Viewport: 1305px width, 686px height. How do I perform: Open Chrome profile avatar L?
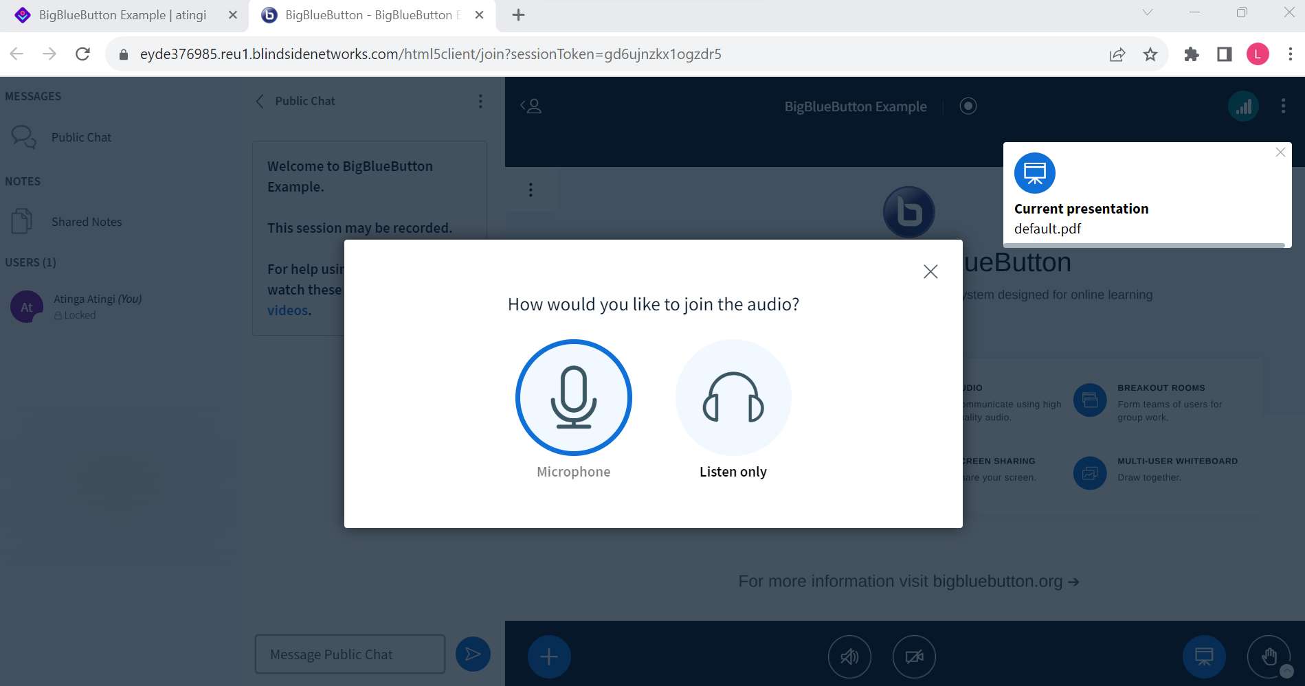click(x=1258, y=54)
